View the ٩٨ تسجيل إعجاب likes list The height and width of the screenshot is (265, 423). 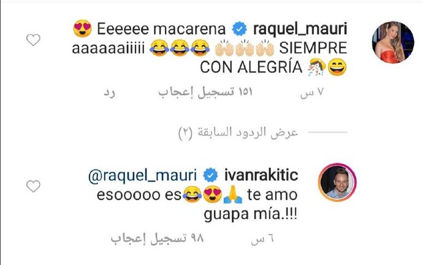[157, 239]
